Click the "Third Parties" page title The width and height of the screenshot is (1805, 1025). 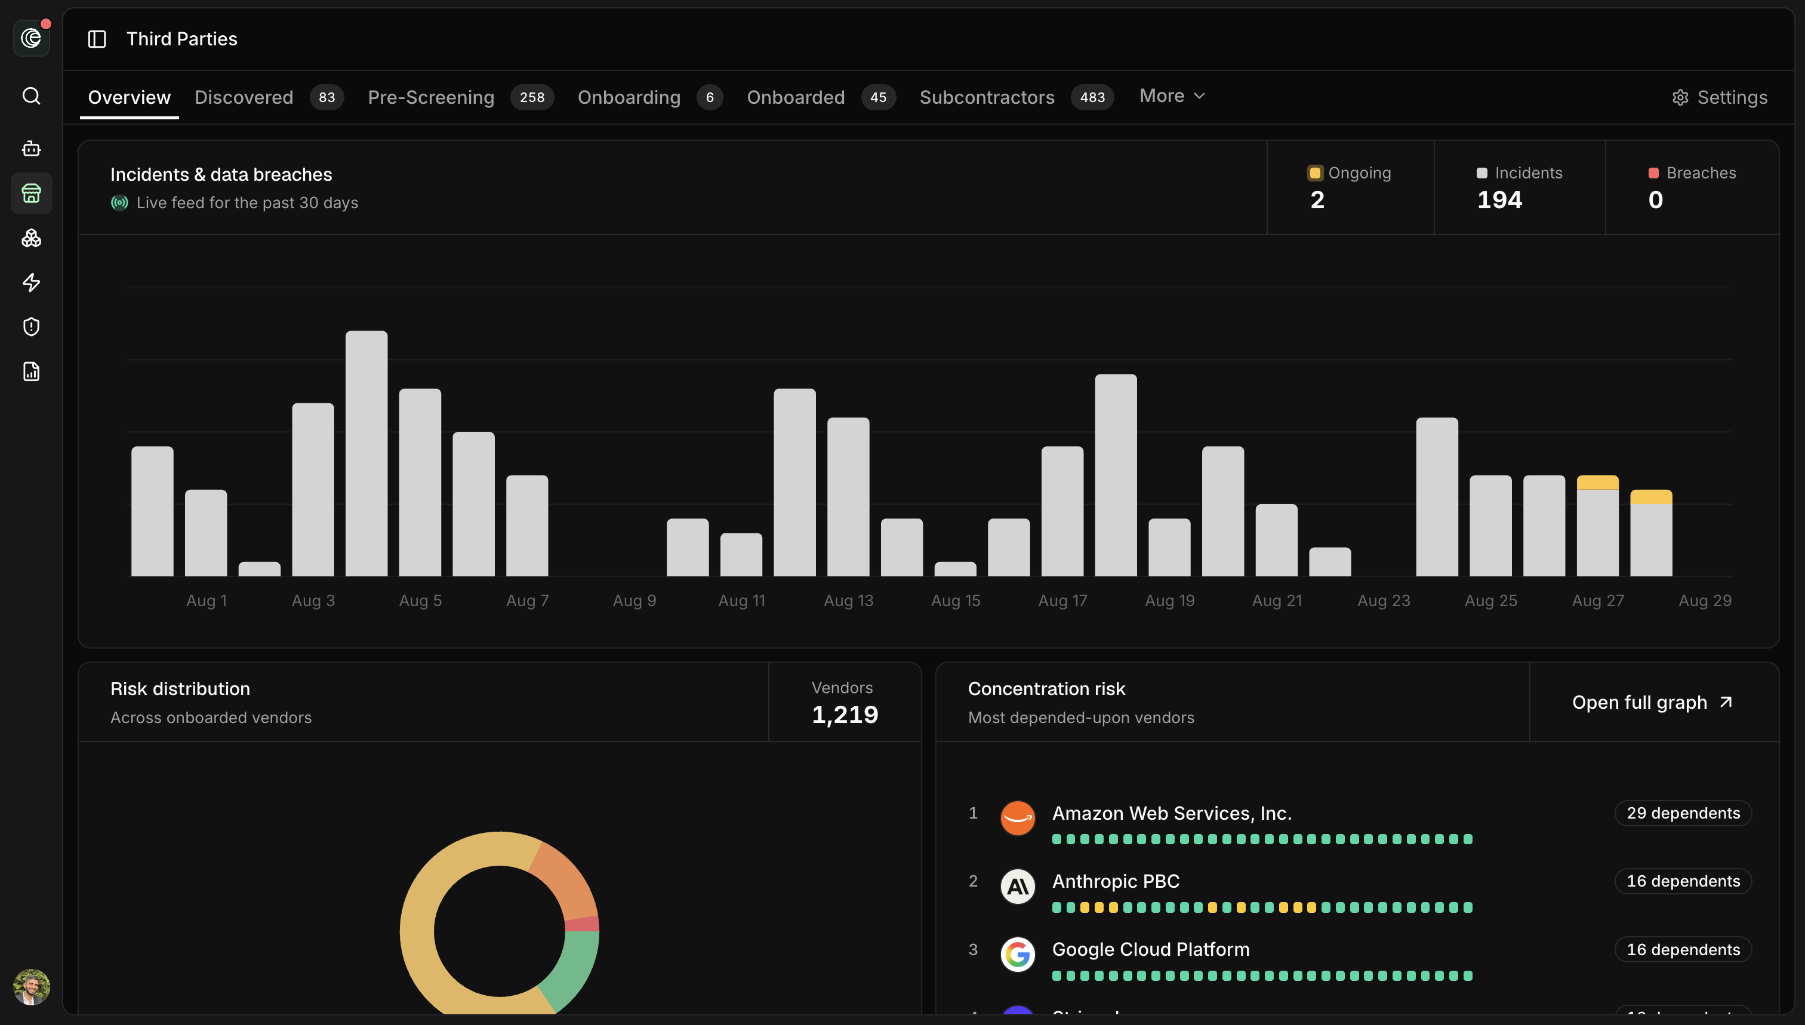click(181, 39)
